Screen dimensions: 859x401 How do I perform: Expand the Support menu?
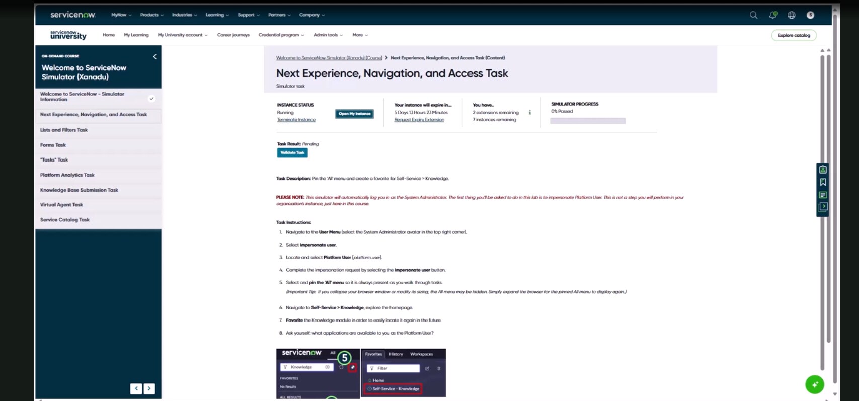click(x=249, y=15)
